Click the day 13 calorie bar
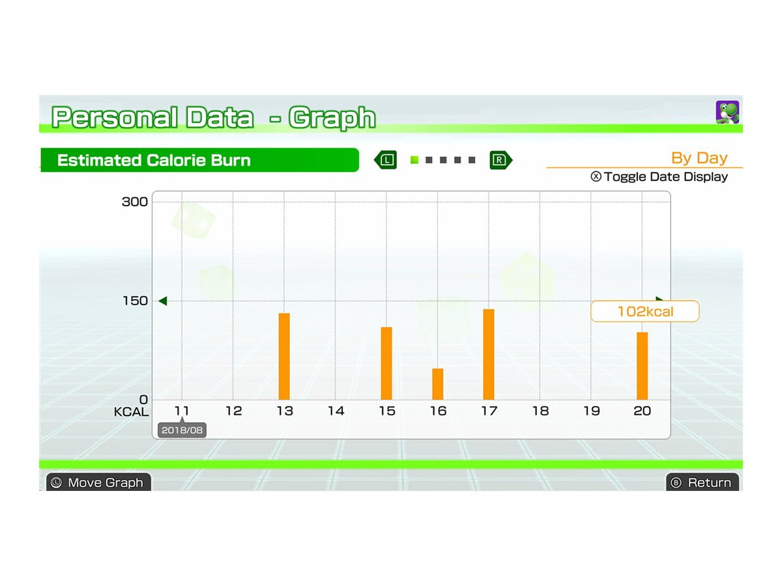The image size is (782, 586). point(284,356)
